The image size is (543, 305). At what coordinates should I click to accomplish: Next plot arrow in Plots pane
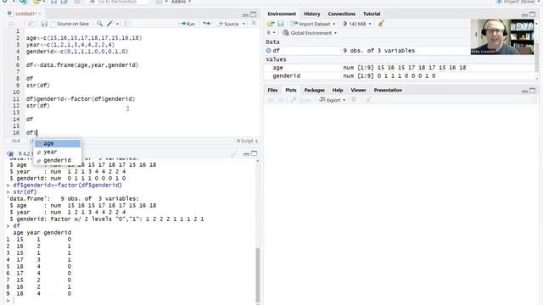[281, 100]
